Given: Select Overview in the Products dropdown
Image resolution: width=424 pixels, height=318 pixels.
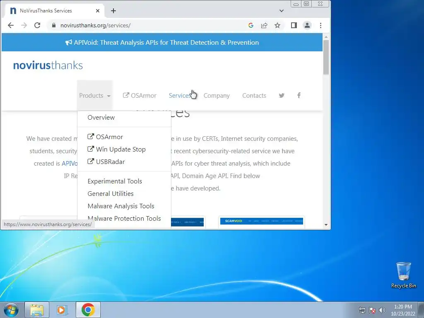Looking at the screenshot, I should 101,117.
